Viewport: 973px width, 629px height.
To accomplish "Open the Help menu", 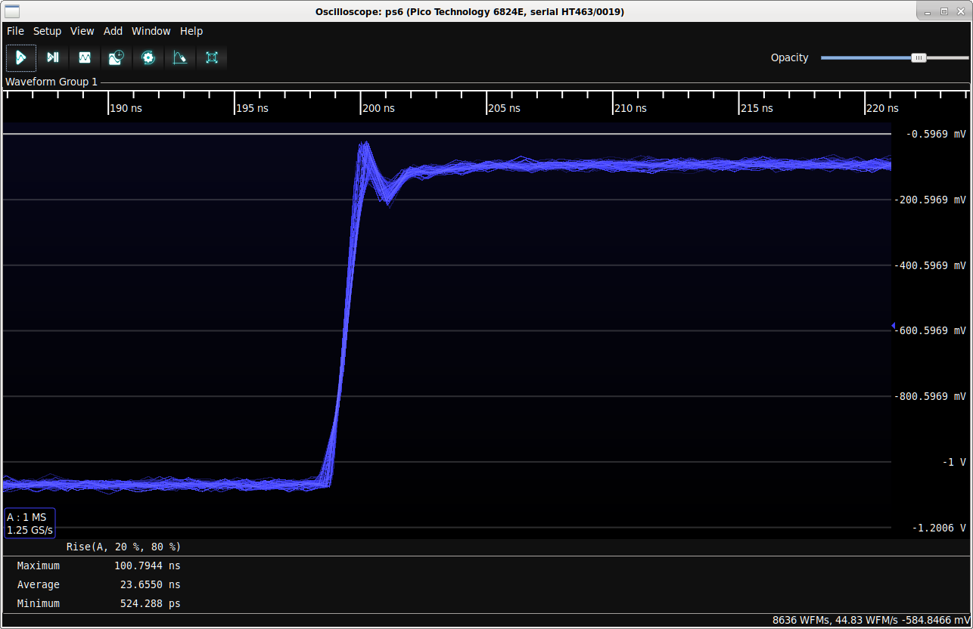I will [x=191, y=31].
